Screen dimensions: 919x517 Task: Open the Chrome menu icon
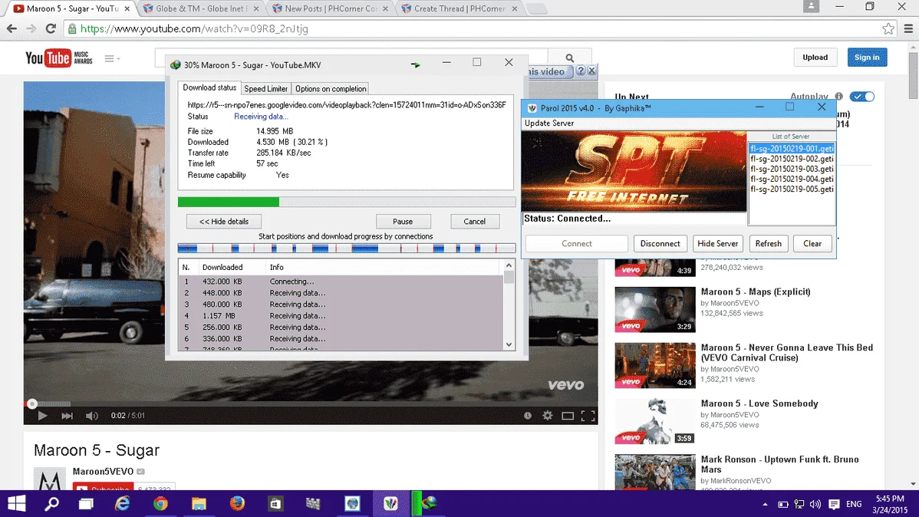908,28
